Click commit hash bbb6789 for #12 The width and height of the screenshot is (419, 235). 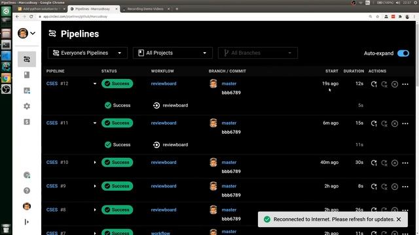231,93
